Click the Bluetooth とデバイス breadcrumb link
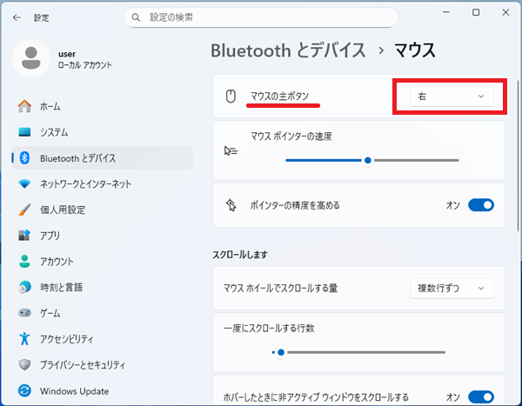 [x=288, y=50]
